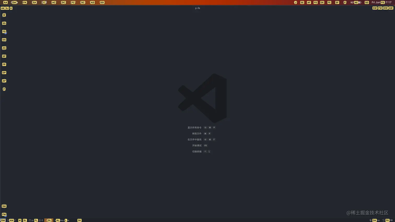This screenshot has width=395, height=222.
Task: Click Go Live in the status bar
Action: pos(375,220)
